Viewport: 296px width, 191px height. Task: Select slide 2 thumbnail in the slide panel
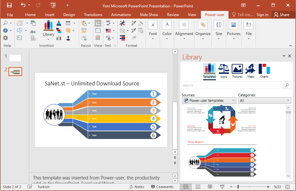[x=15, y=72]
